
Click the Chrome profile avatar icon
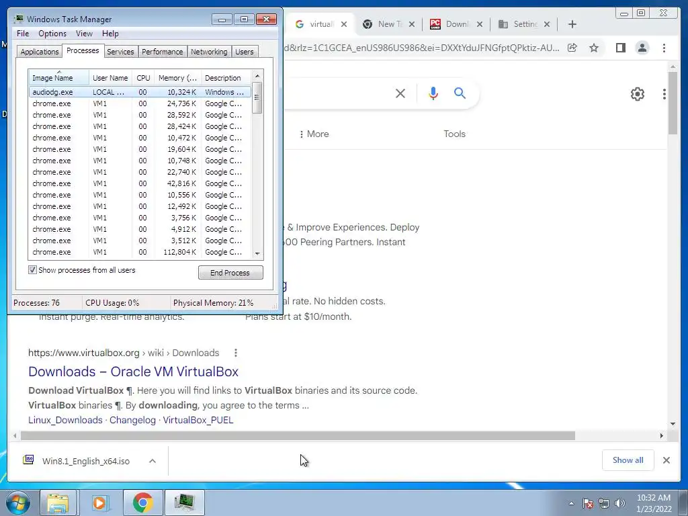click(x=642, y=48)
